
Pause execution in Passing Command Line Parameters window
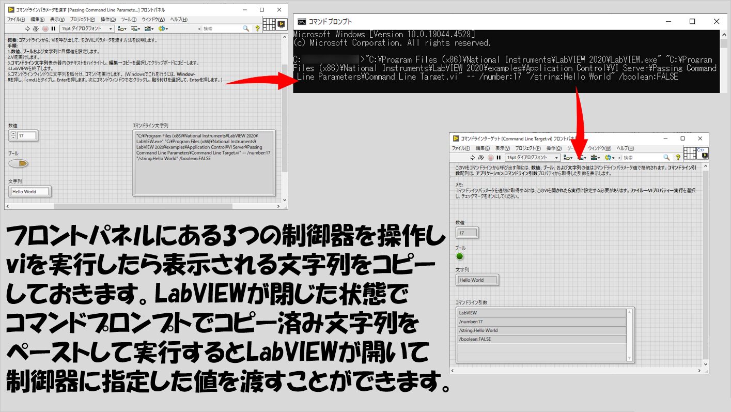coord(54,28)
